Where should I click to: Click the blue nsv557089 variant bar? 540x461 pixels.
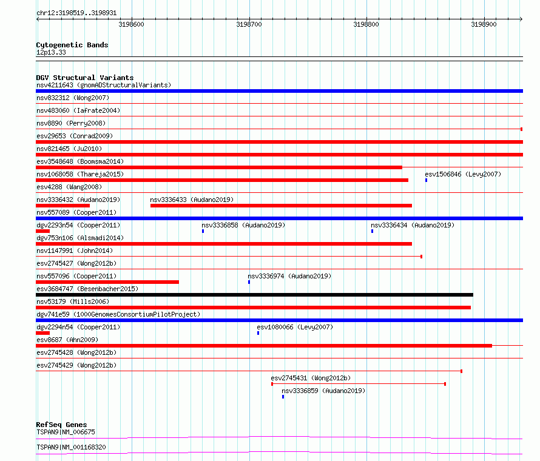coord(279,218)
